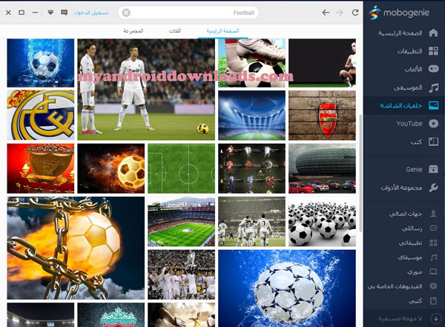445x327 pixels.
Task: Clear the Football search with X icon
Action: [x=126, y=13]
